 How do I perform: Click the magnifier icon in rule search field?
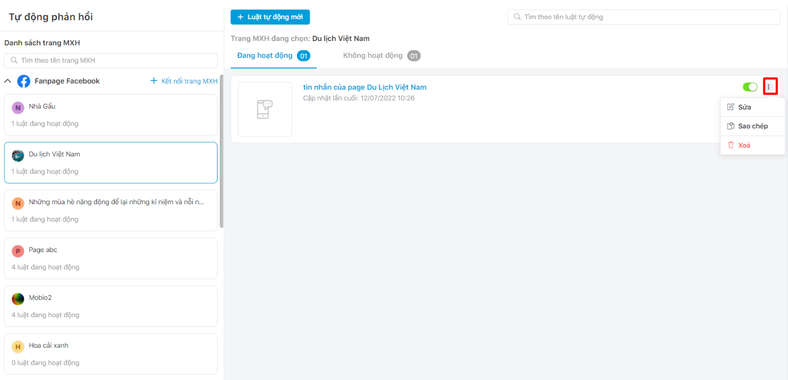coord(517,17)
